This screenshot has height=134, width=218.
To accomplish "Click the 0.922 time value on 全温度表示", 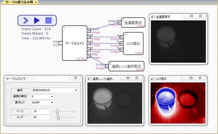I will (x=140, y=26).
